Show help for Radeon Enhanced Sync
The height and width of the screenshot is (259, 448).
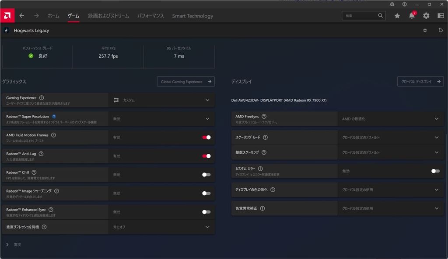[51, 210]
